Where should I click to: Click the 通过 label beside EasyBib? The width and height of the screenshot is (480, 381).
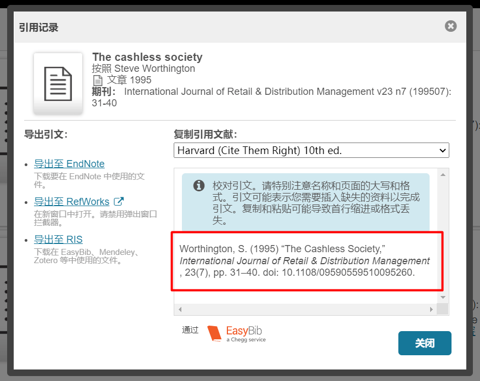[190, 330]
